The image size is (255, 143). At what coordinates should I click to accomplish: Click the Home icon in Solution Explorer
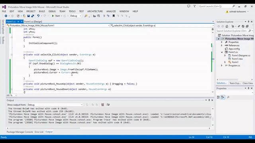pyautogui.click(x=227, y=26)
